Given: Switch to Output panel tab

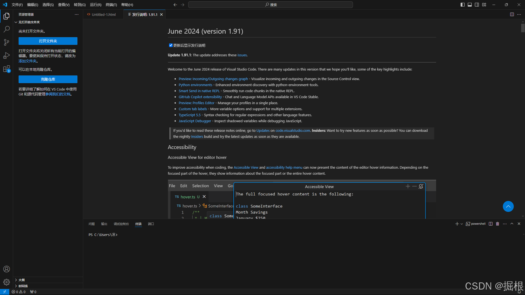Looking at the screenshot, I should tap(104, 224).
